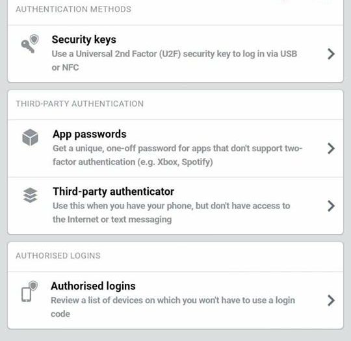Click the U2F security key description text
This screenshot has width=351, height=341.
pos(174,60)
